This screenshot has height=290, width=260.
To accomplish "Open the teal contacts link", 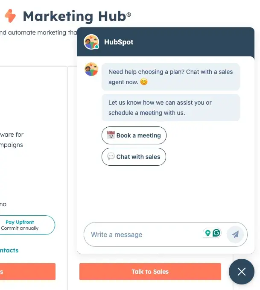I will coord(9,250).
